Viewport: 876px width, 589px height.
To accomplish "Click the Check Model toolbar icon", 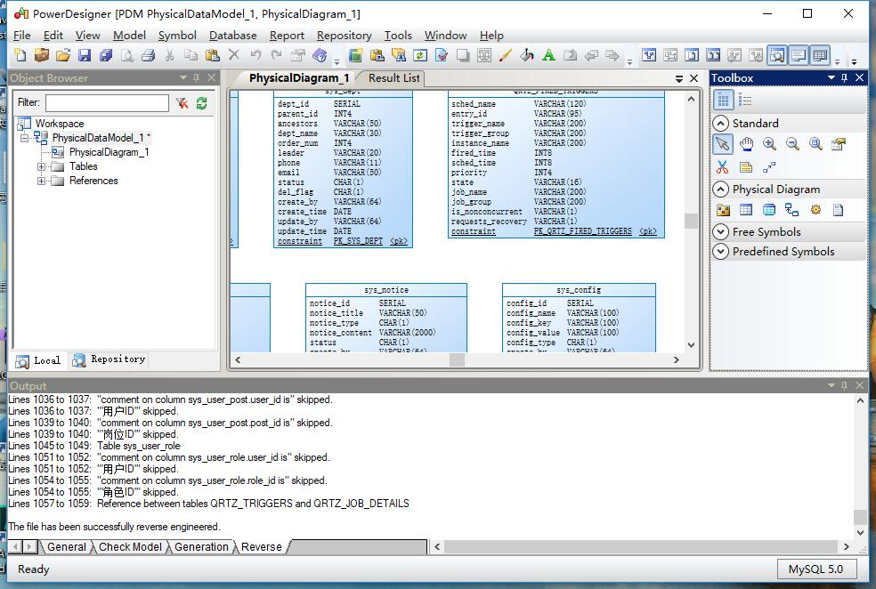I will [x=442, y=55].
